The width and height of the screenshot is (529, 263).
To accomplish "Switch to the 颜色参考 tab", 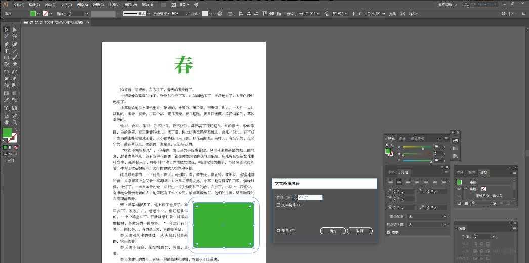I will click(417, 138).
